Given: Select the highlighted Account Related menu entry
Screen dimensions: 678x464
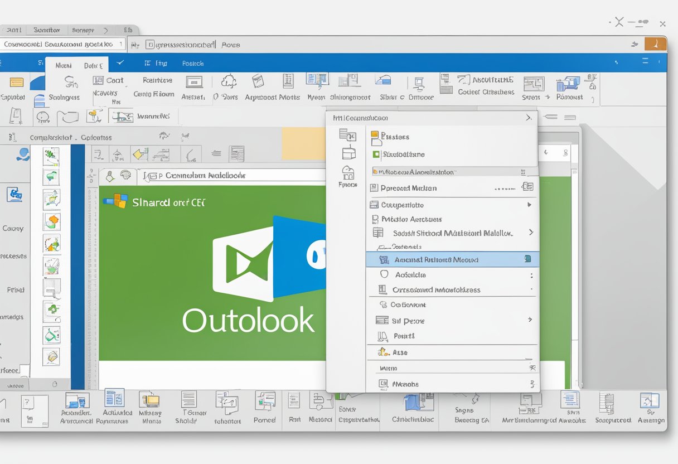Looking at the screenshot, I should coord(446,259).
